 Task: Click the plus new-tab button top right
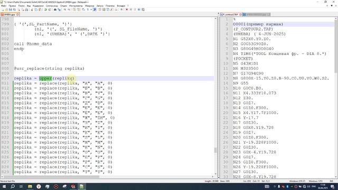(x=327, y=6)
